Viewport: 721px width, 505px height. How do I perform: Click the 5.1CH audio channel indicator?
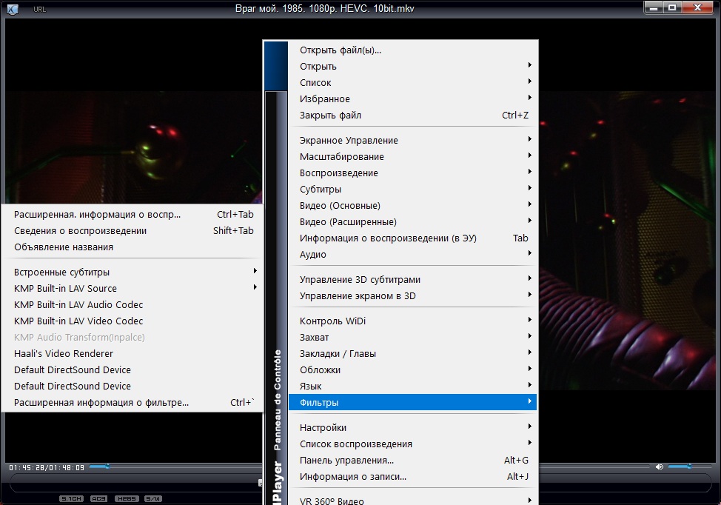tap(71, 498)
